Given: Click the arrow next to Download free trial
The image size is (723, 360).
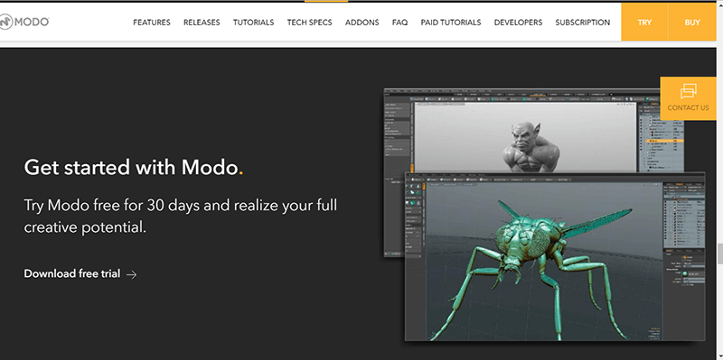Looking at the screenshot, I should (132, 275).
